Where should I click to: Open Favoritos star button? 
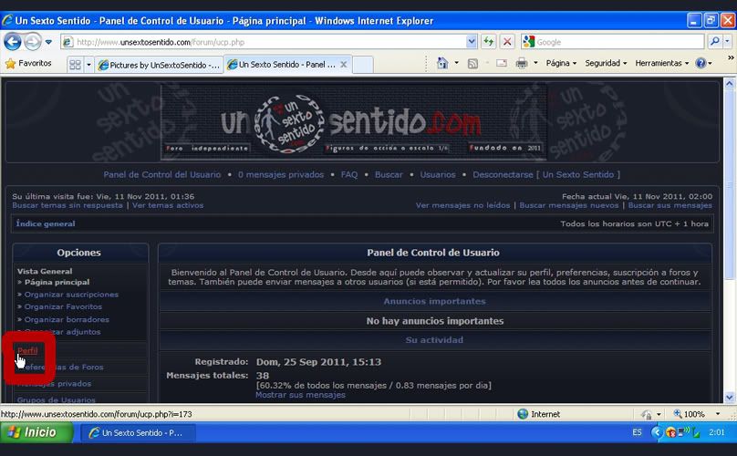pos(28,63)
